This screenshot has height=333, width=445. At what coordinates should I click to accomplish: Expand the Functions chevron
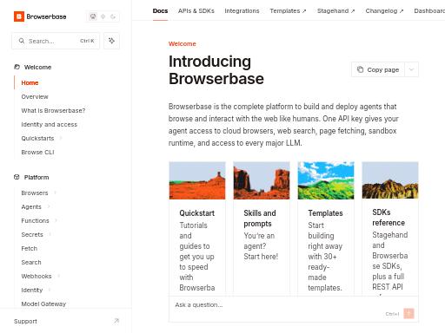(x=56, y=220)
